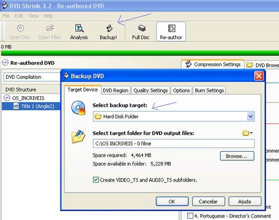Image resolution: width=279 pixels, height=220 pixels.
Task: Click the DVD Shrink title bar icon
Action: coord(4,5)
